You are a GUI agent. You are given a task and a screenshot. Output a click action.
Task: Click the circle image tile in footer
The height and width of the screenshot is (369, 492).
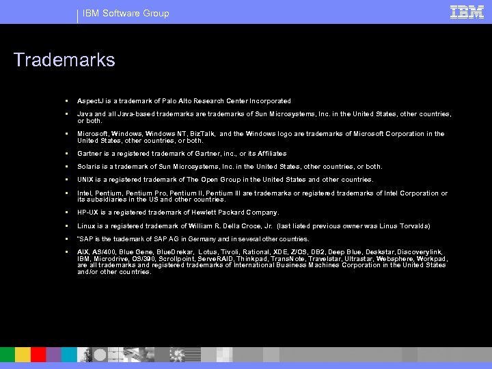click(100, 355)
